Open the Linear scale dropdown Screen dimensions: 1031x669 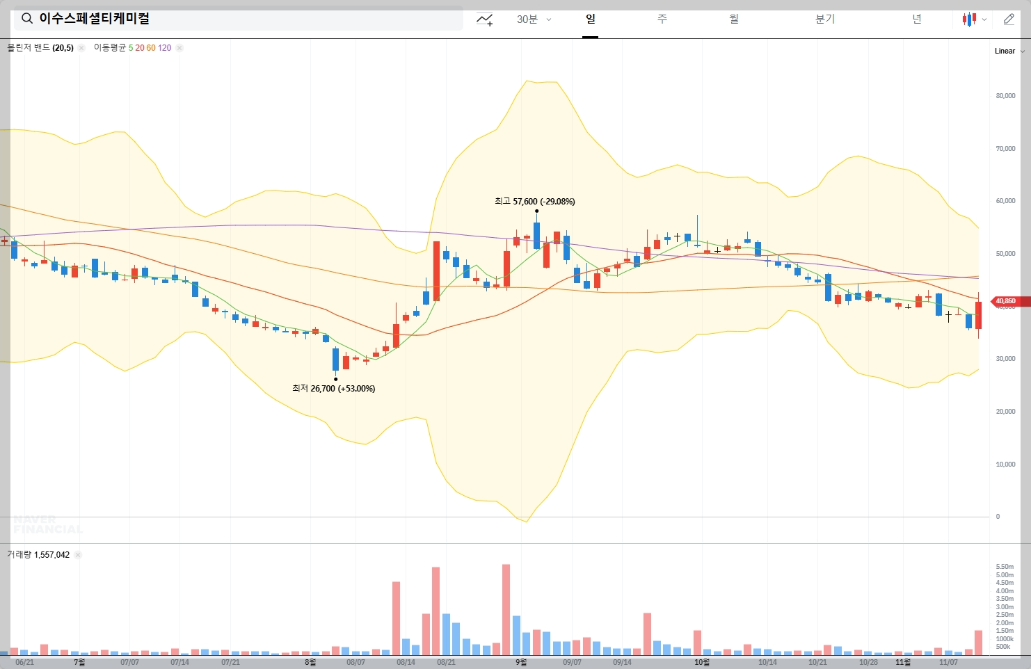click(x=1009, y=51)
